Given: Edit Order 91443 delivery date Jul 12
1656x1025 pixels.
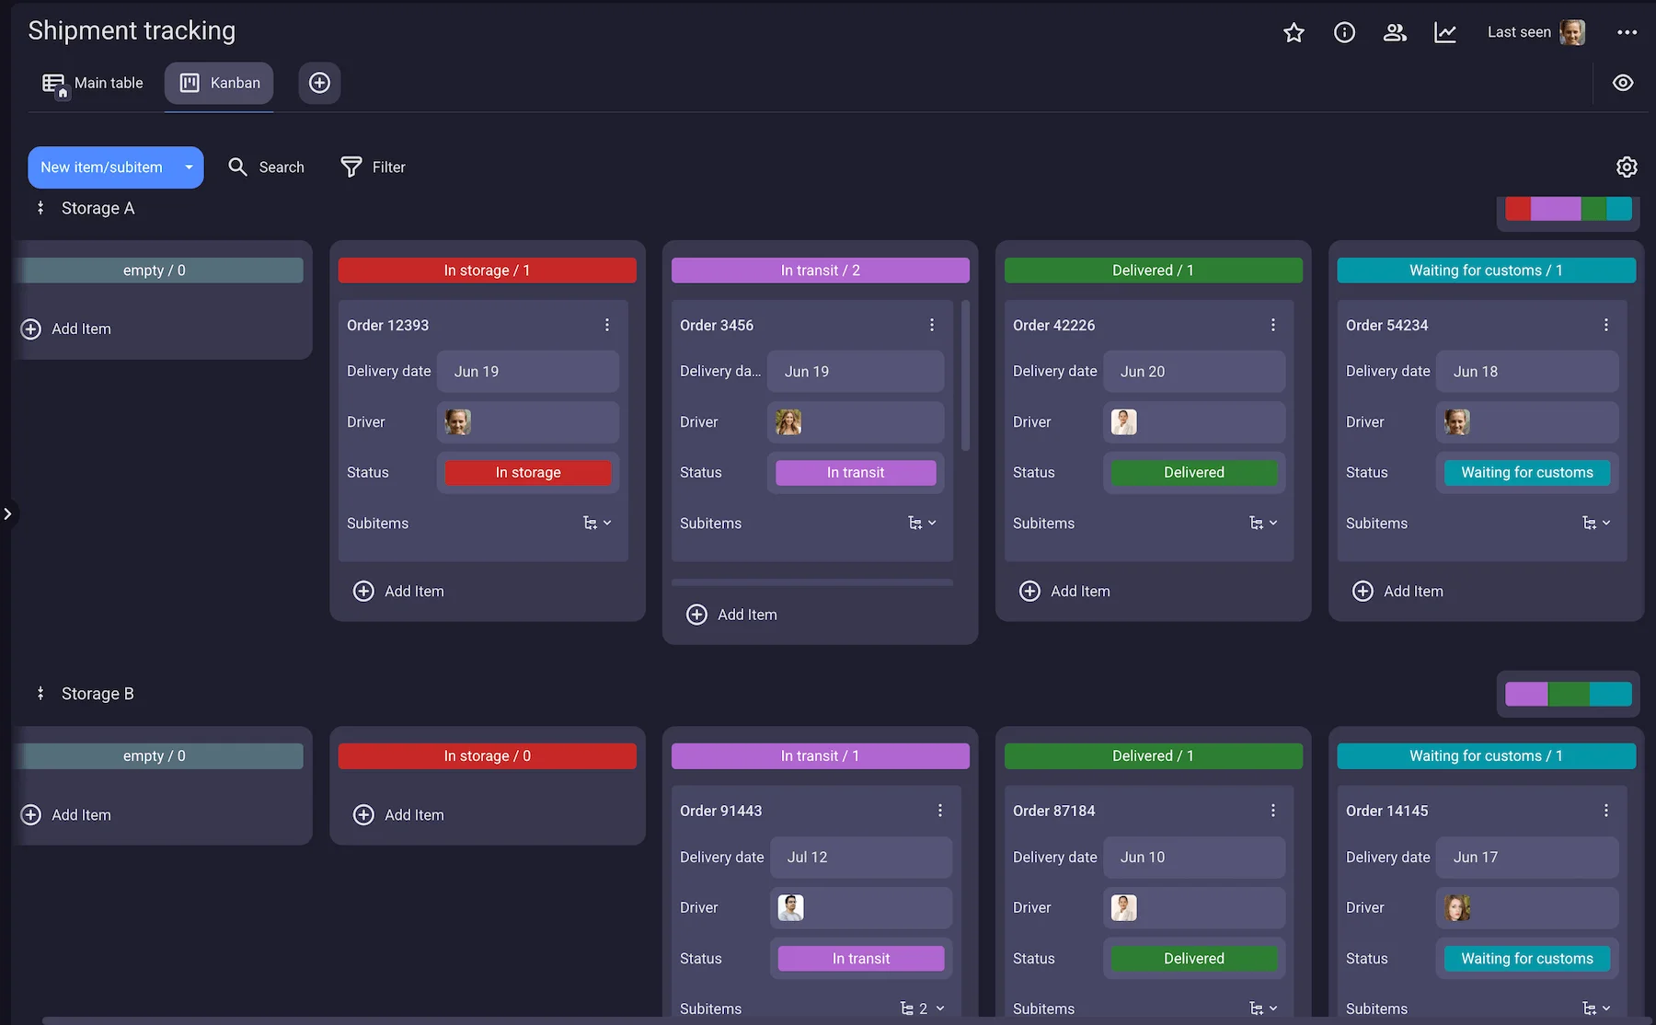Looking at the screenshot, I should point(861,858).
